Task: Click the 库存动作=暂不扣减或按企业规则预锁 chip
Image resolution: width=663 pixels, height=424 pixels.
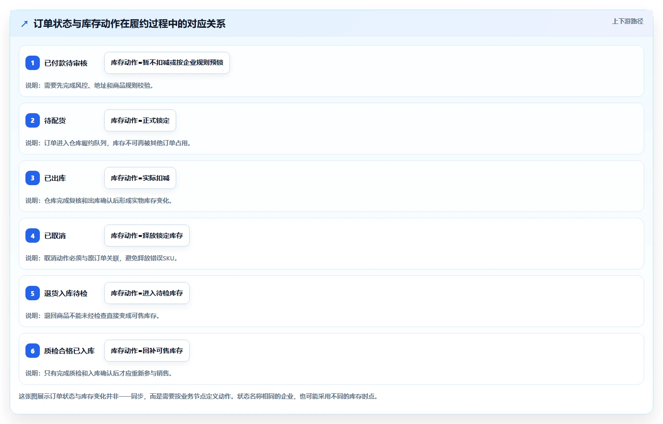Action: click(167, 63)
